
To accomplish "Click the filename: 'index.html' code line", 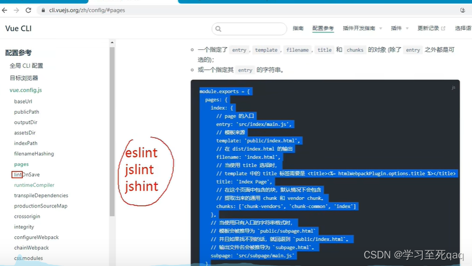I will [248, 157].
